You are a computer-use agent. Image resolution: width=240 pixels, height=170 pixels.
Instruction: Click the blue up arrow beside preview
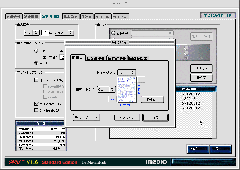pyautogui.click(x=139, y=89)
